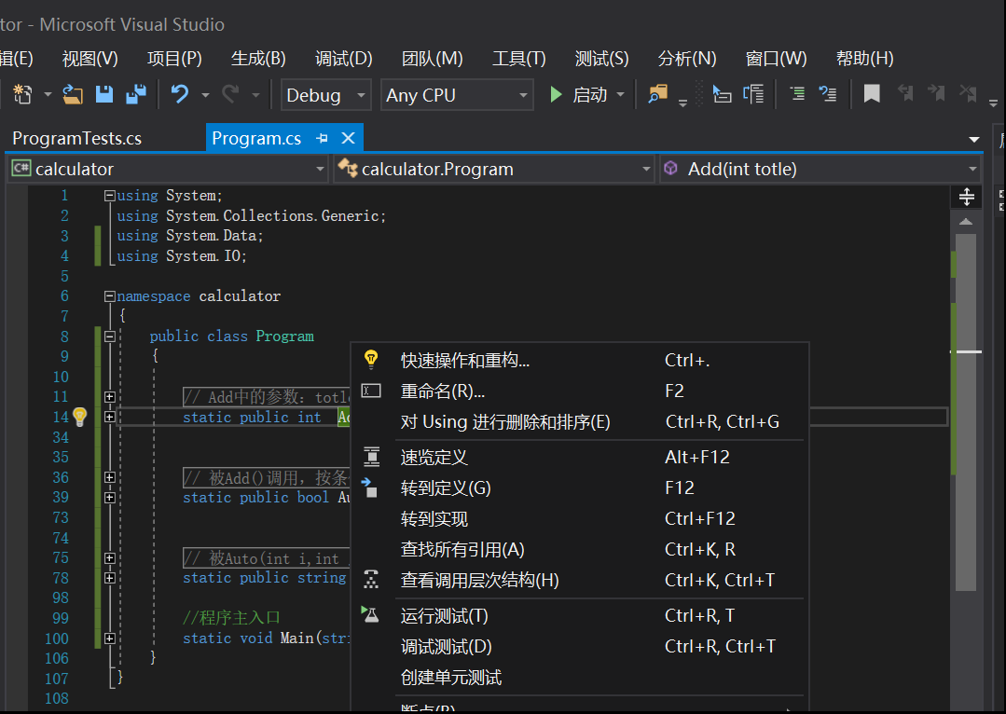This screenshot has height=714, width=1006.
Task: Click the Save file icon
Action: coord(104,94)
